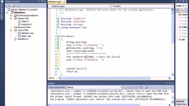Select Source Files folder label
189x106 pixels.
[23, 30]
